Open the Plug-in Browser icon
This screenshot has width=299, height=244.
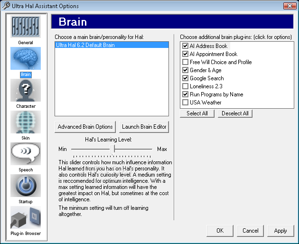(x=26, y=217)
